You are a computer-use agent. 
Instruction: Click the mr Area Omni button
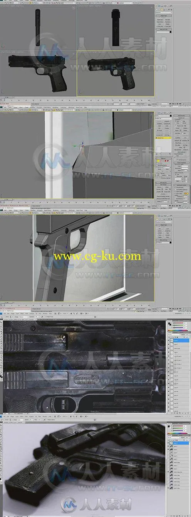point(160,27)
